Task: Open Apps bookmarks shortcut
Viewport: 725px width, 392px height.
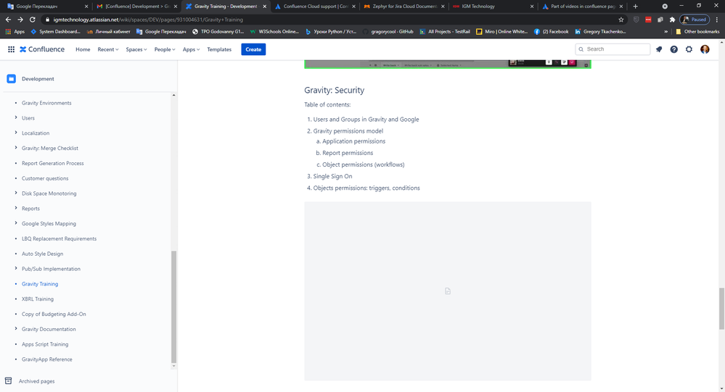Action: tap(15, 31)
